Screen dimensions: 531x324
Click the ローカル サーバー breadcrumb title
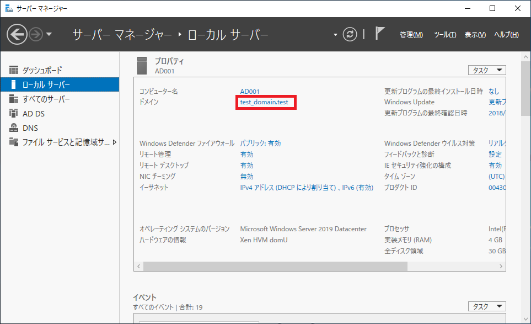(x=228, y=35)
